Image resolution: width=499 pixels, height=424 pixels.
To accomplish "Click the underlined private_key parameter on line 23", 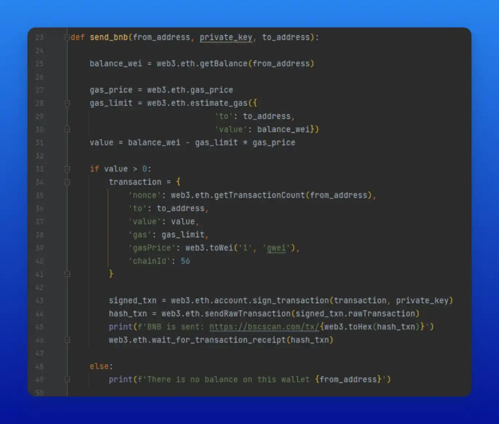I will click(x=226, y=37).
